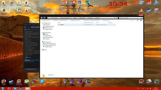This screenshot has width=161, height=90.
Task: Click ДОБАВИТЬ ИГРУ in Steam window
Action: (31, 69)
